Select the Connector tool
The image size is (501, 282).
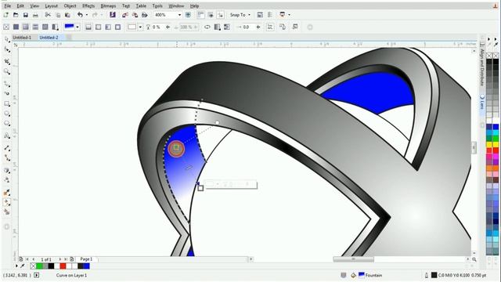7,157
